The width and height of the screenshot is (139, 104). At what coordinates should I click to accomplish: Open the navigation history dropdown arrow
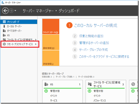[15, 11]
